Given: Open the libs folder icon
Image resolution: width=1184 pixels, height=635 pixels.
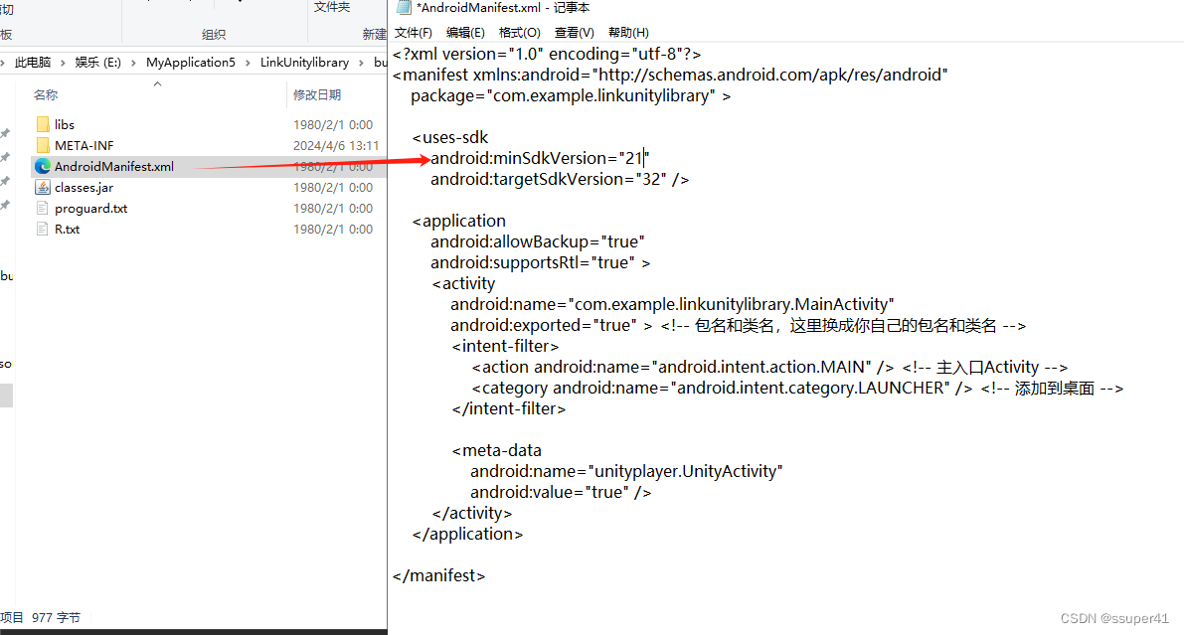Looking at the screenshot, I should 43,124.
